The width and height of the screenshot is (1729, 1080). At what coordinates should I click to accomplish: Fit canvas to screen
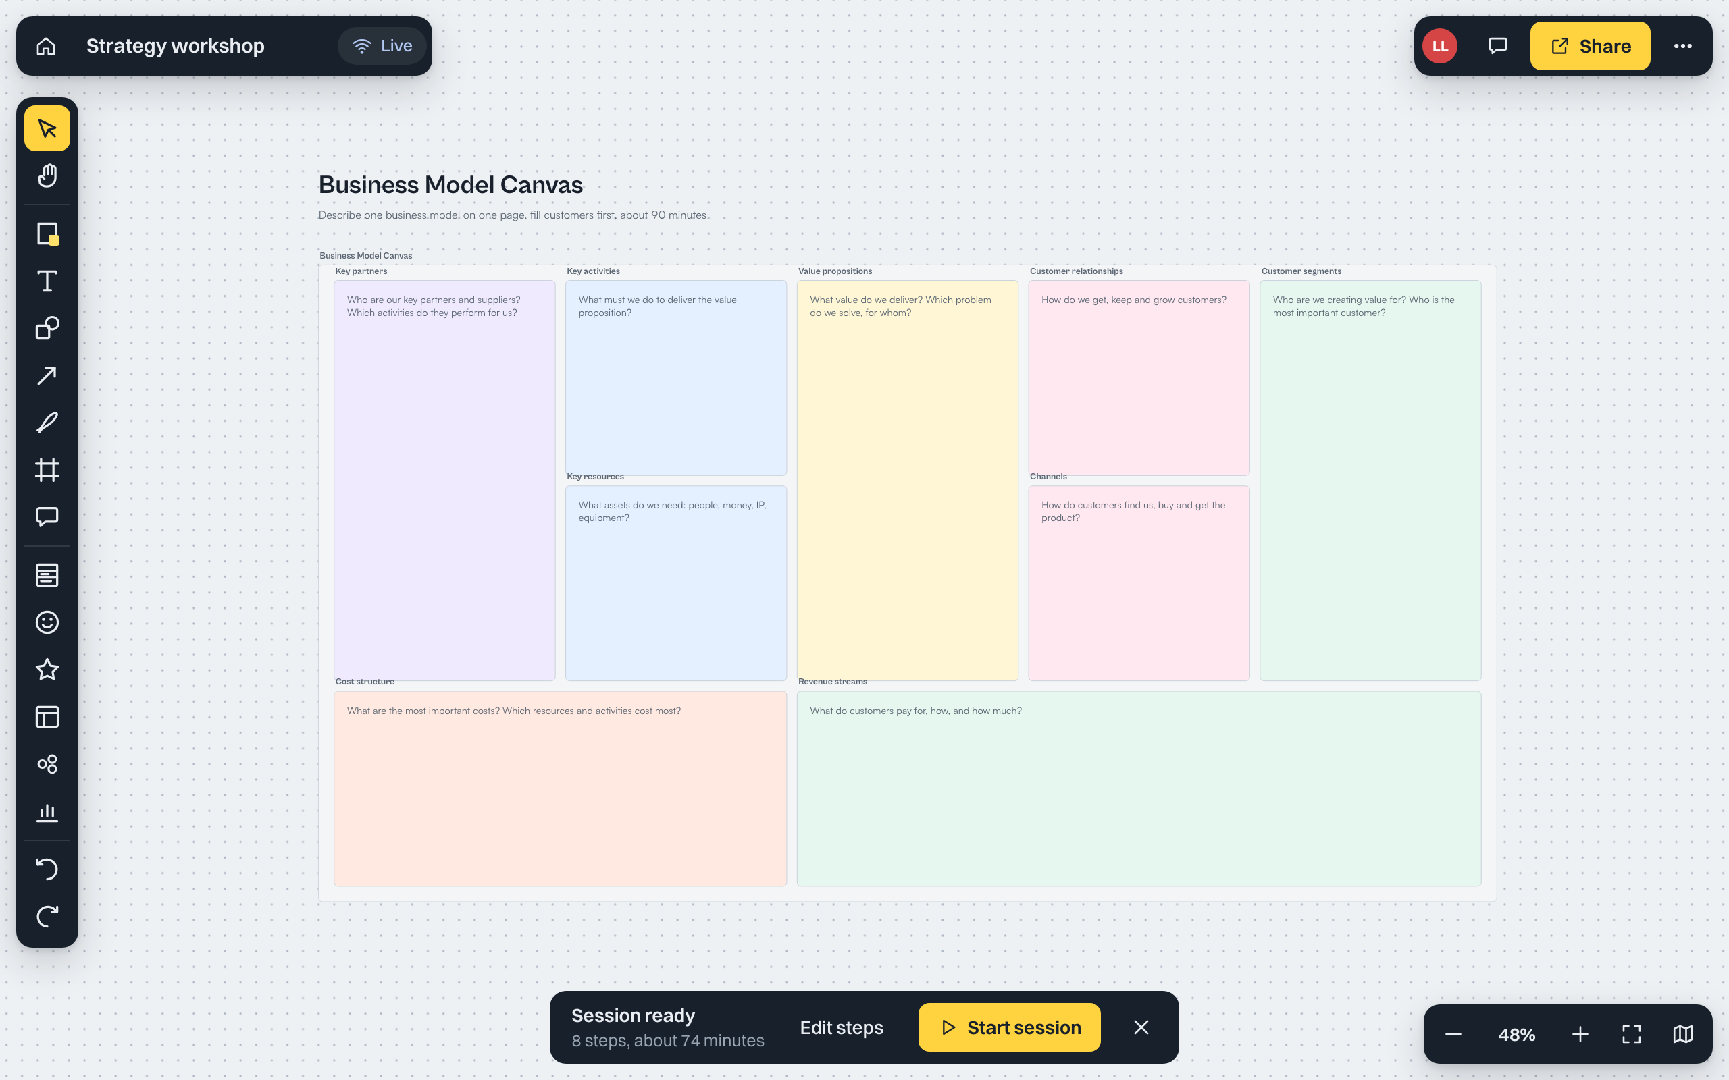click(x=1631, y=1034)
